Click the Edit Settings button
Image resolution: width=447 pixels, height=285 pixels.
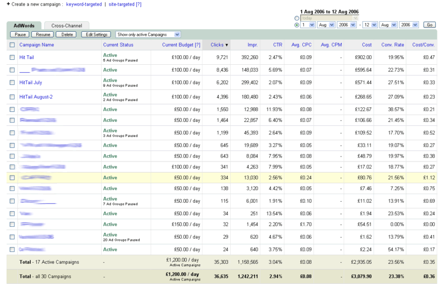click(96, 35)
